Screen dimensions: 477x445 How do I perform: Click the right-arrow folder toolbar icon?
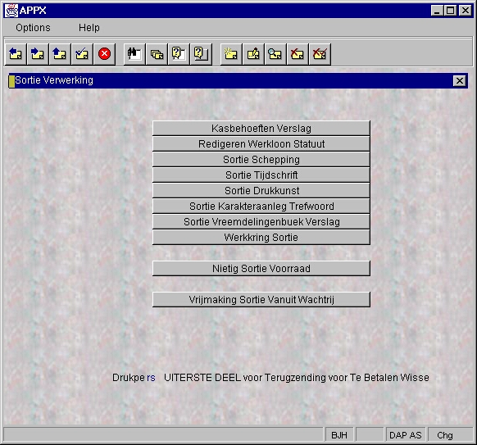tap(38, 54)
